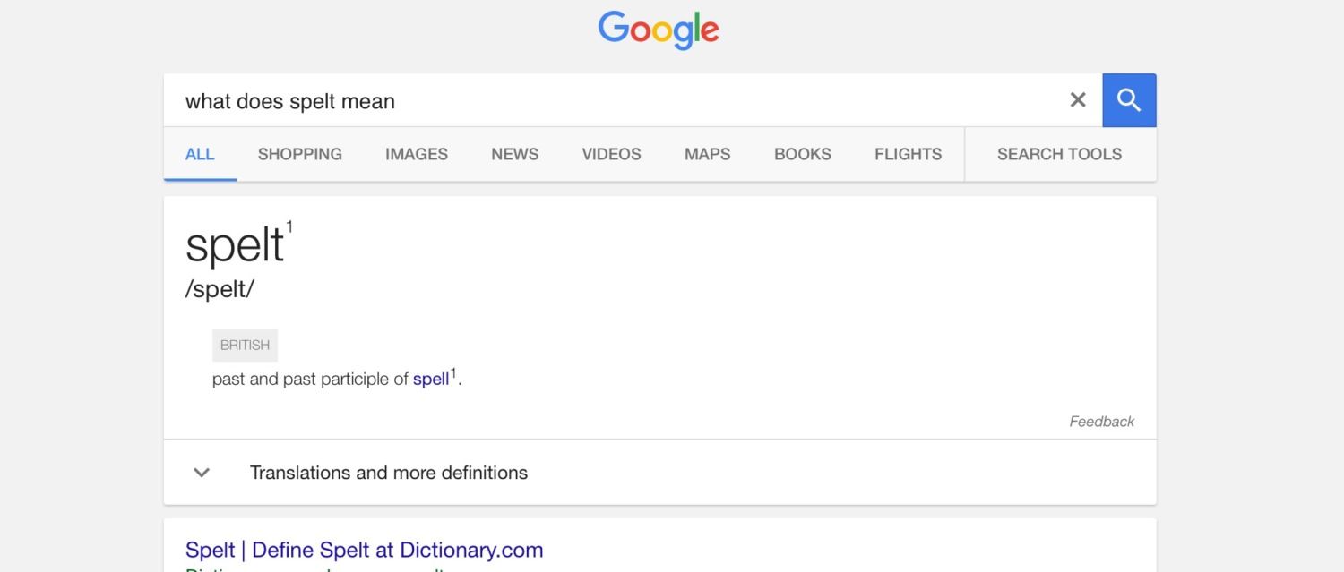1344x572 pixels.
Task: Click the Google logo
Action: 659,30
